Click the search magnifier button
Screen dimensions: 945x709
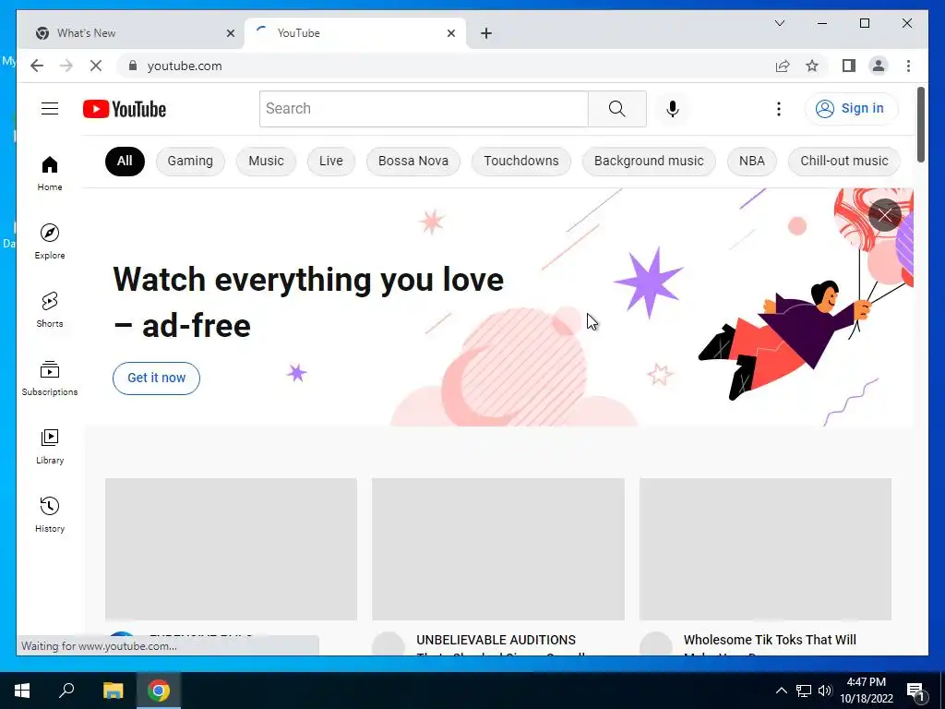pos(617,109)
